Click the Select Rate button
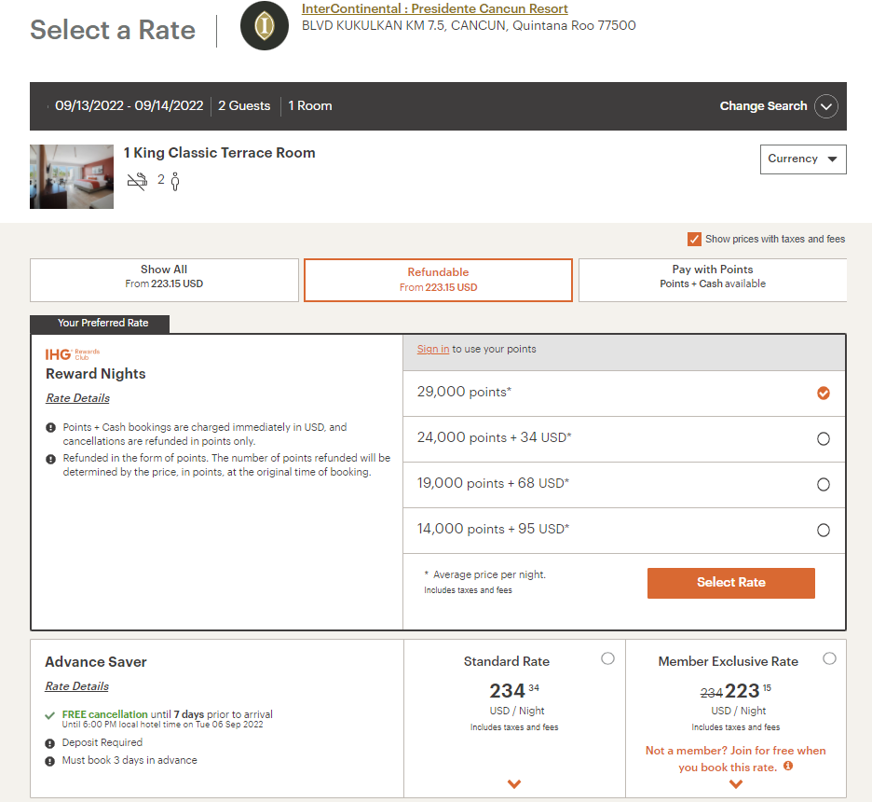This screenshot has height=802, width=872. 730,583
